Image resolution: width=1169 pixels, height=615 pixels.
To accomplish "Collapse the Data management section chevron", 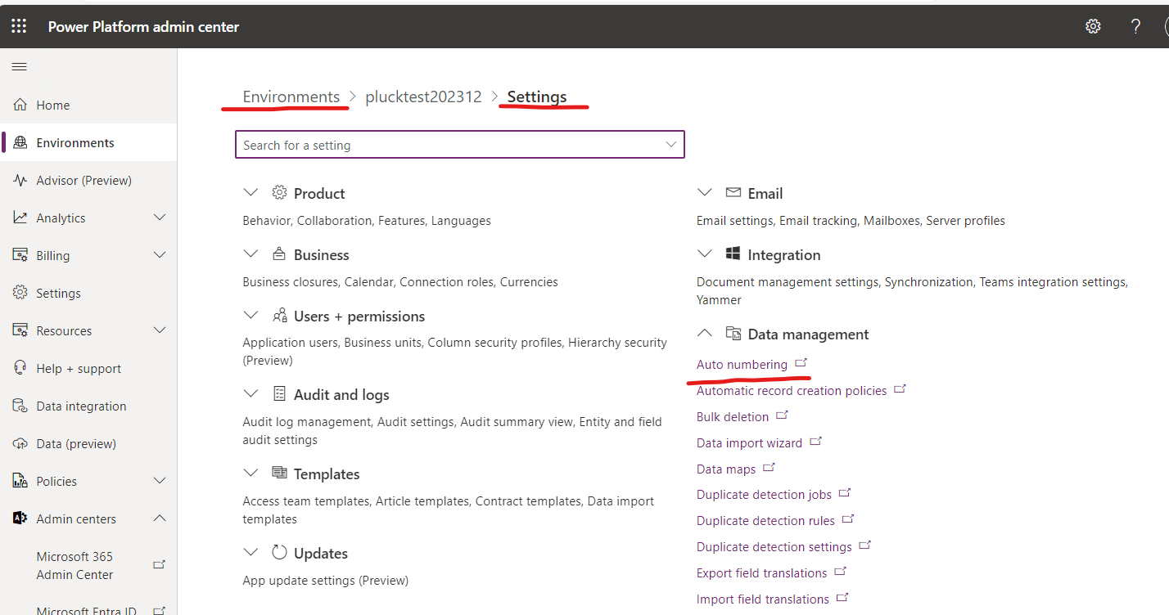I will coord(704,334).
